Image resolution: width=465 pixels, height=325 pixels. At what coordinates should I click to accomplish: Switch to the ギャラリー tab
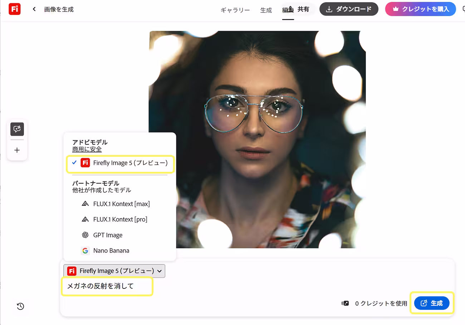(x=235, y=10)
